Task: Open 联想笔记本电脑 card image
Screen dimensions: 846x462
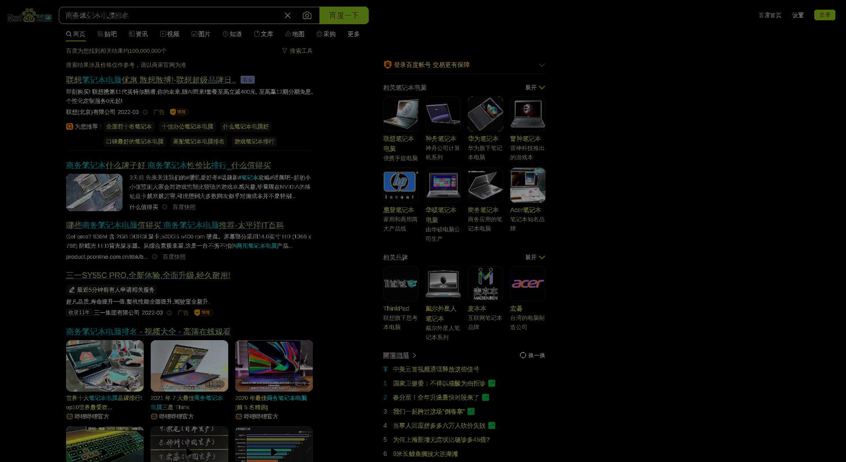Action: coord(401,114)
